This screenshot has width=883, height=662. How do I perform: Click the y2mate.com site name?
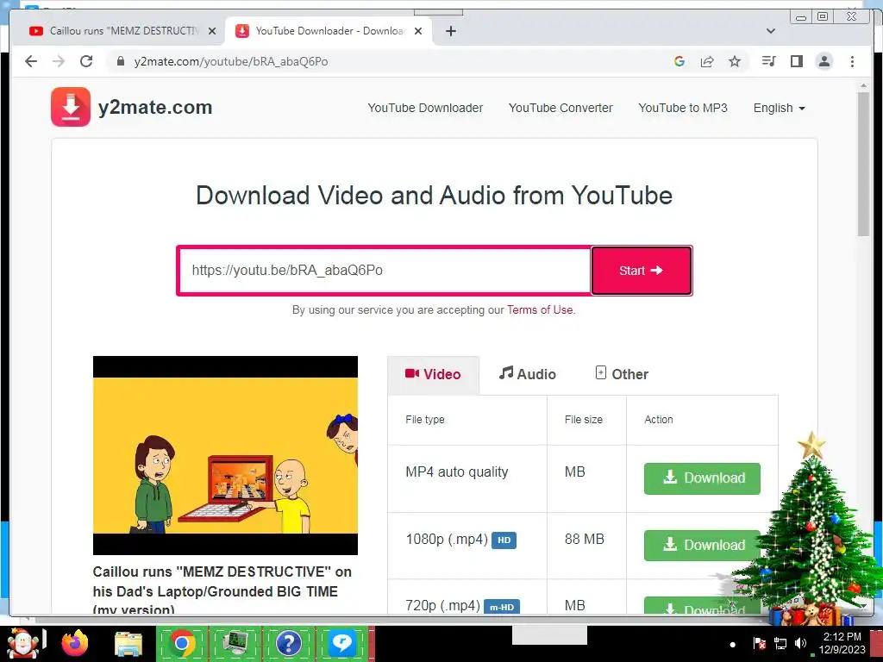tap(155, 107)
